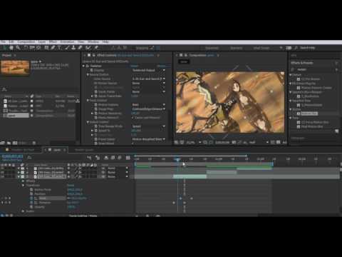The width and height of the screenshot is (342, 257).
Task: Open the Composition Mini-Flowchart icon
Action: pyautogui.click(x=89, y=158)
